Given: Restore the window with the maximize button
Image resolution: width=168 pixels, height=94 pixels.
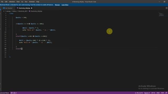Looking at the screenshot, I should (x=164, y=2).
